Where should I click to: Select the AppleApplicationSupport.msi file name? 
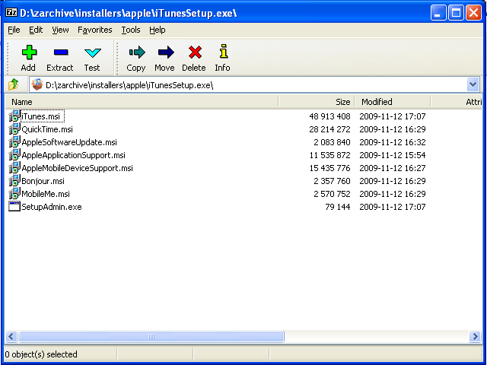coord(73,155)
